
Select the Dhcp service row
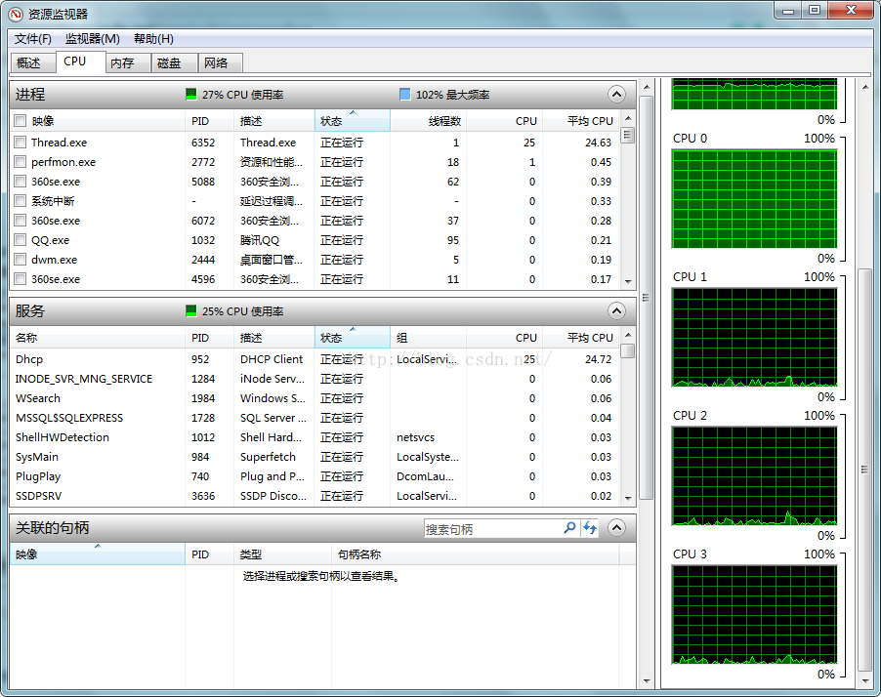point(315,359)
